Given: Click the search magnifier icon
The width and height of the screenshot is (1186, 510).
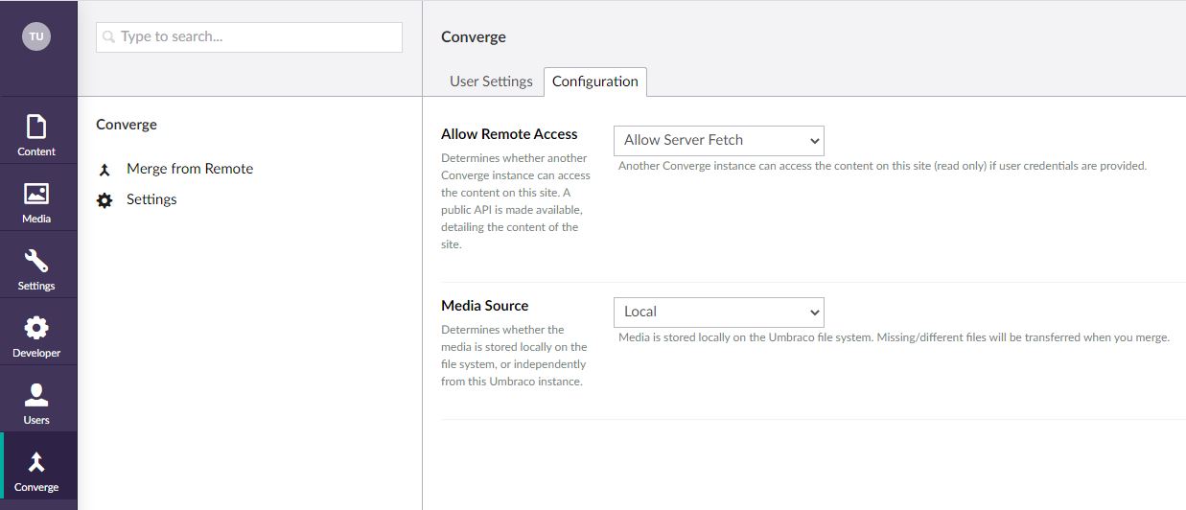Looking at the screenshot, I should (108, 37).
